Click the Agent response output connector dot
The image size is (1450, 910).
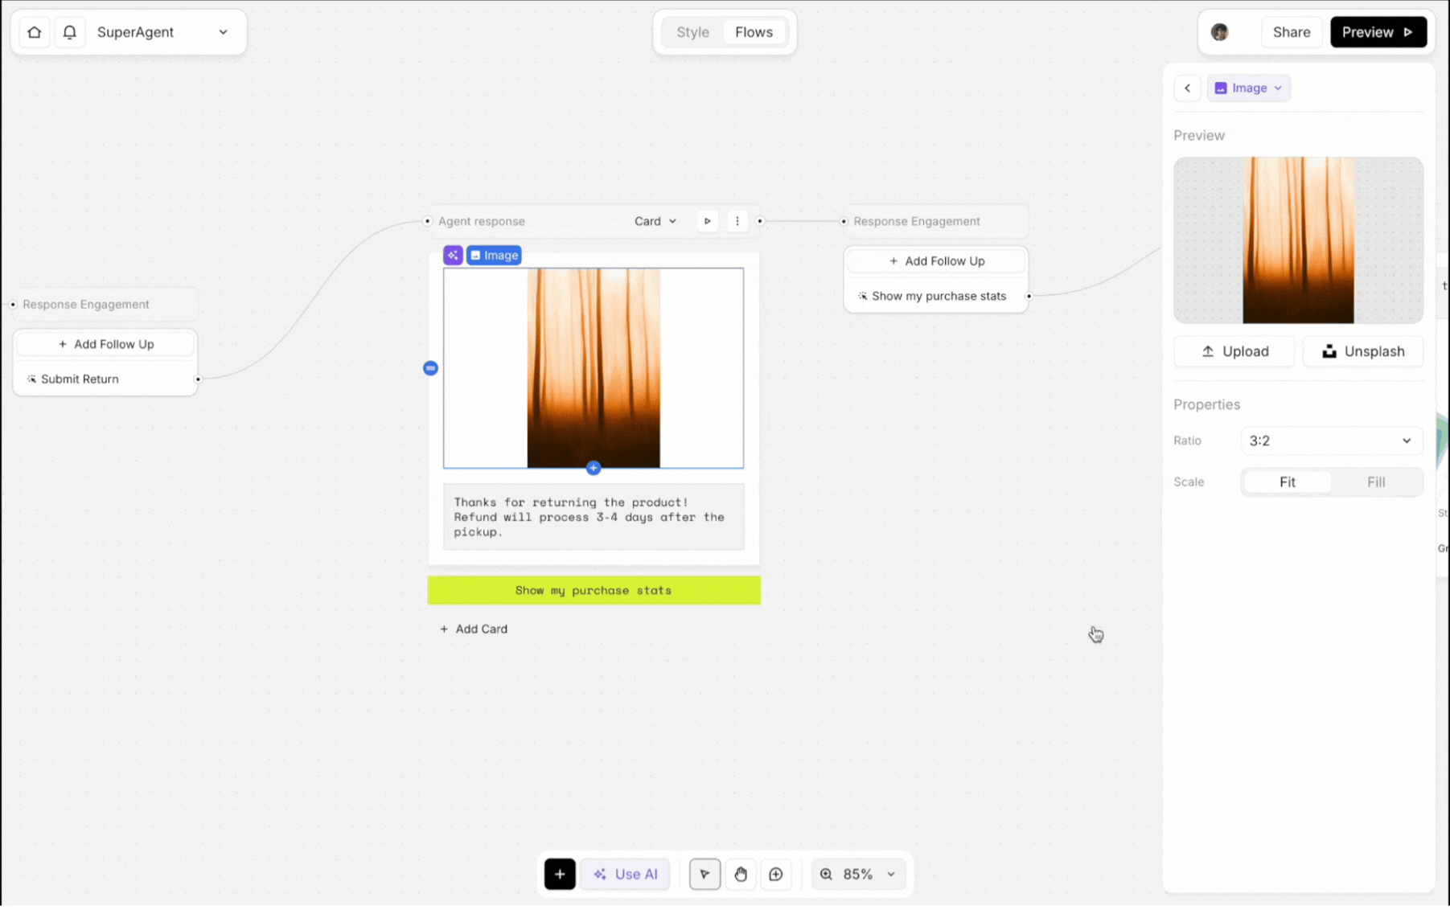759,221
